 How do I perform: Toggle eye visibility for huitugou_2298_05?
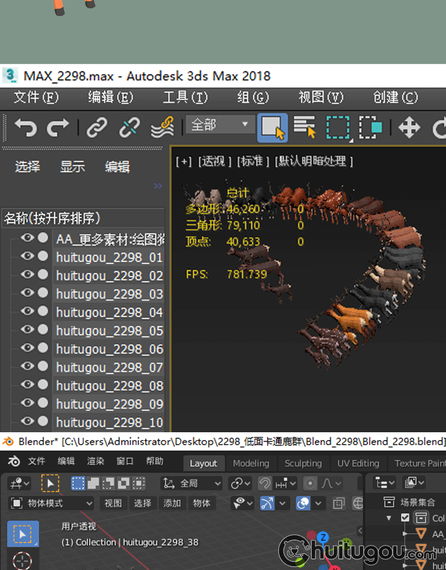pyautogui.click(x=27, y=330)
